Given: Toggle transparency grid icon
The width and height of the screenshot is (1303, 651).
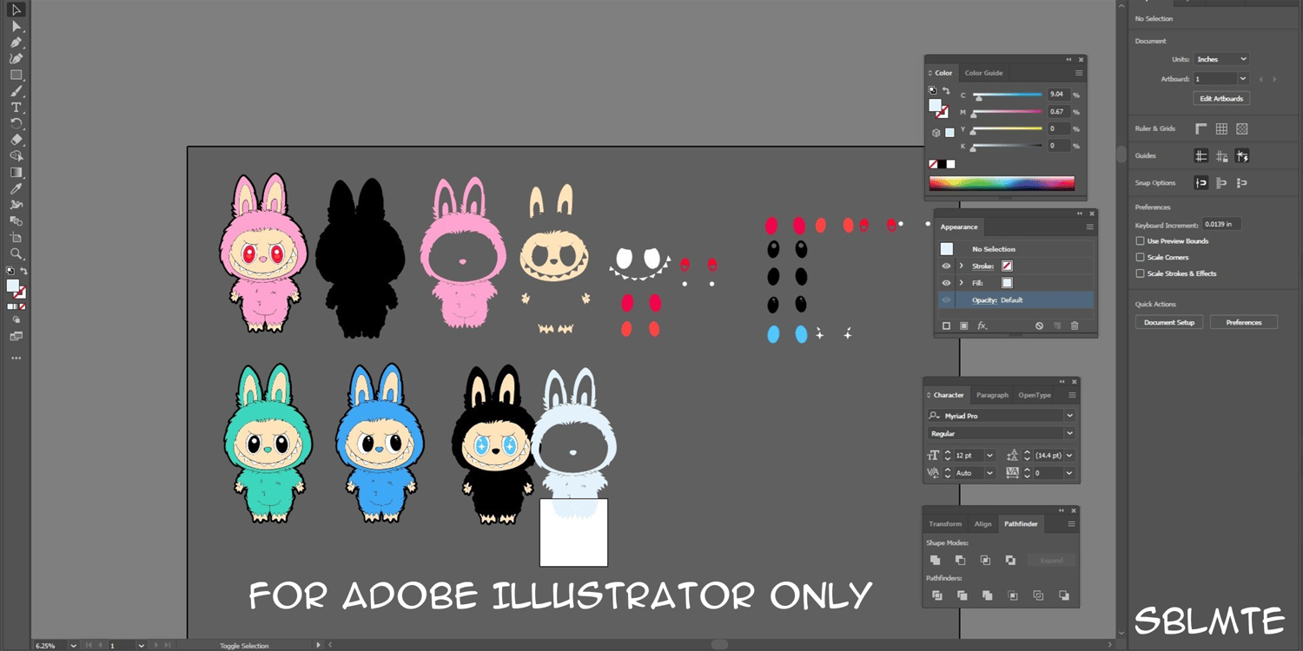Looking at the screenshot, I should [x=1242, y=128].
